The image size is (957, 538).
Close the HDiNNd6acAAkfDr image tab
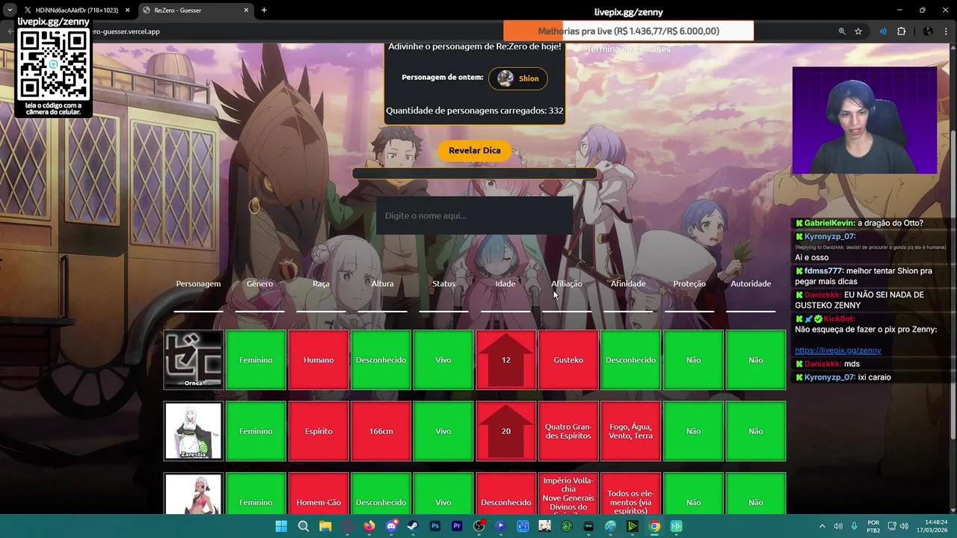point(127,10)
